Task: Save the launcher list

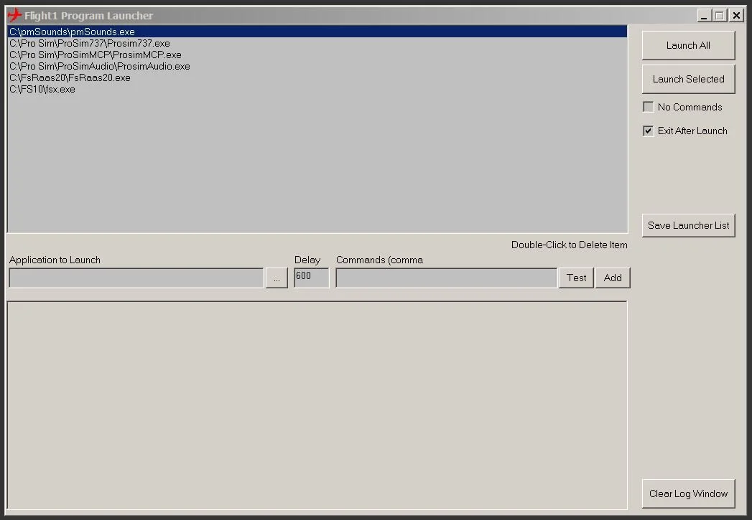Action: [x=687, y=225]
